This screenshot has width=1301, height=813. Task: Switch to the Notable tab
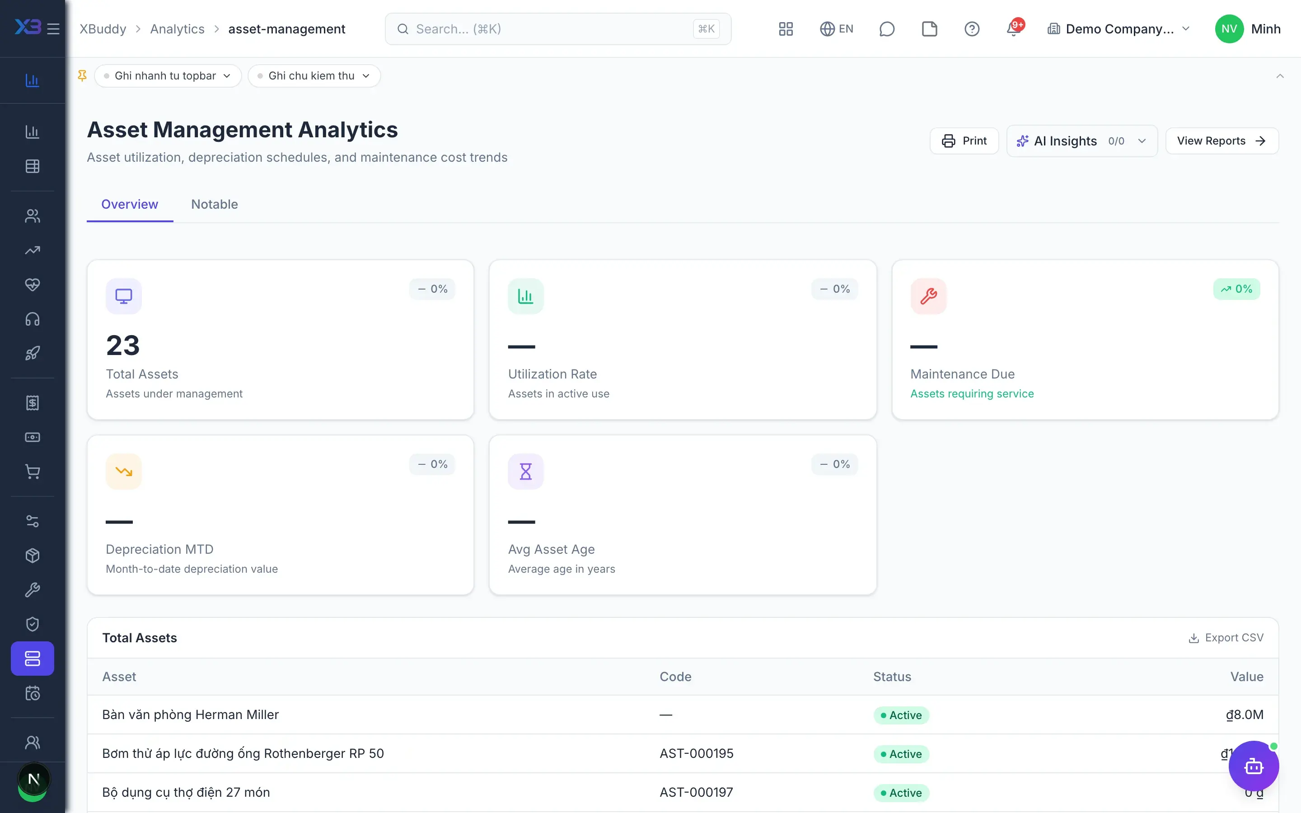[x=215, y=204]
